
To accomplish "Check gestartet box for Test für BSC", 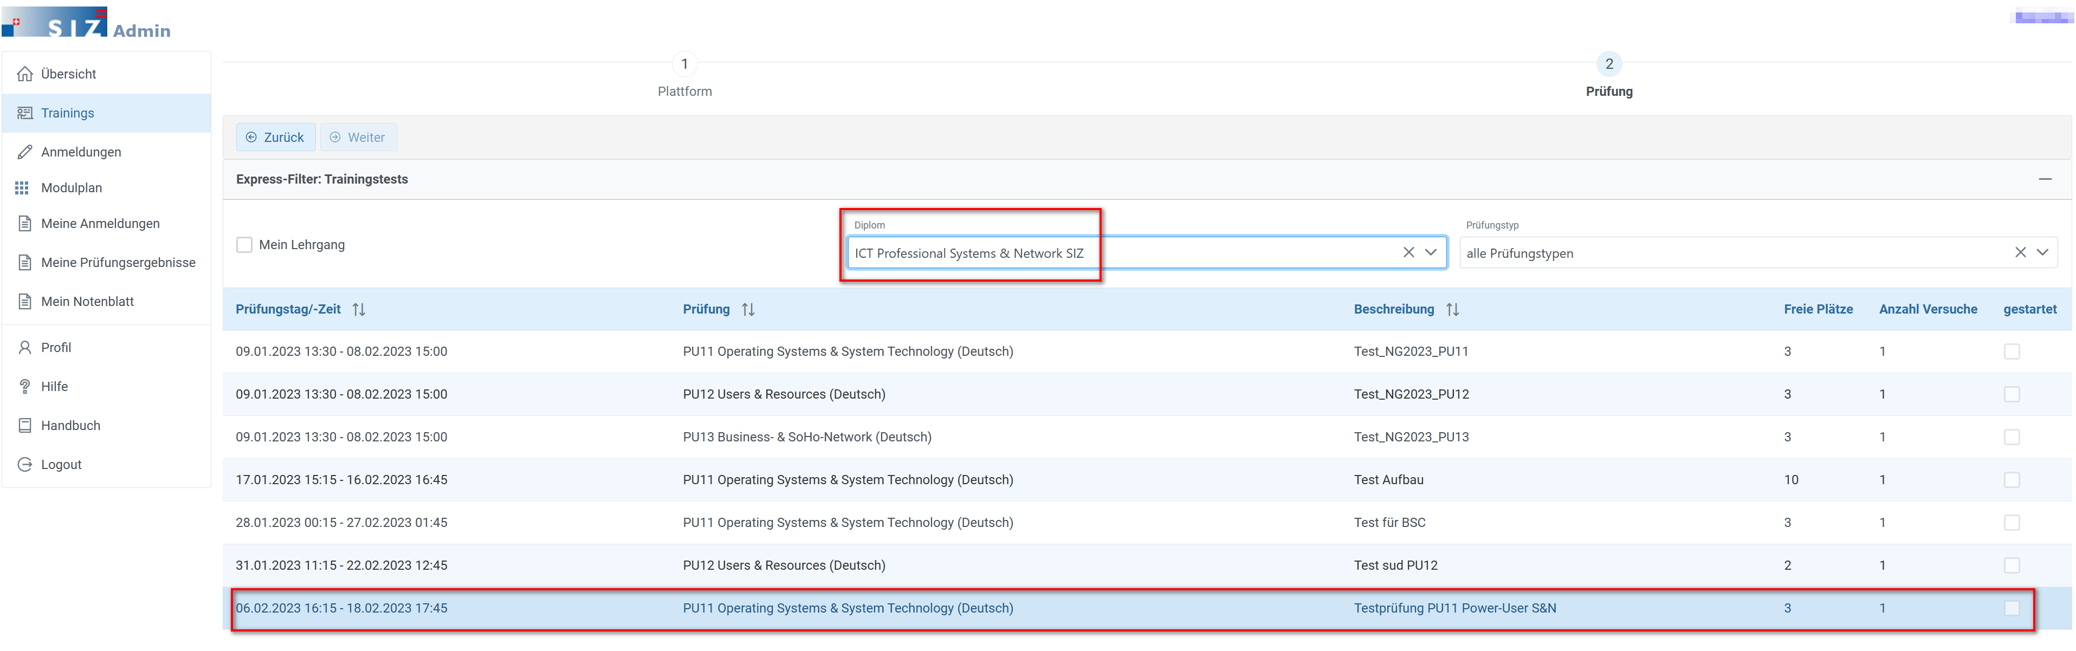I will click(x=2012, y=522).
